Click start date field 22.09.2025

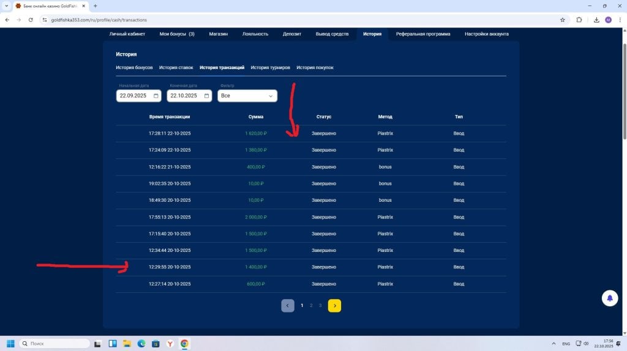click(138, 96)
